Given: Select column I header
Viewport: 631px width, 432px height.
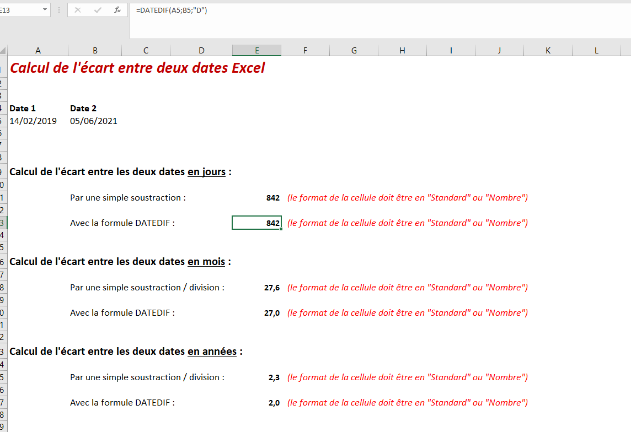Looking at the screenshot, I should 451,51.
